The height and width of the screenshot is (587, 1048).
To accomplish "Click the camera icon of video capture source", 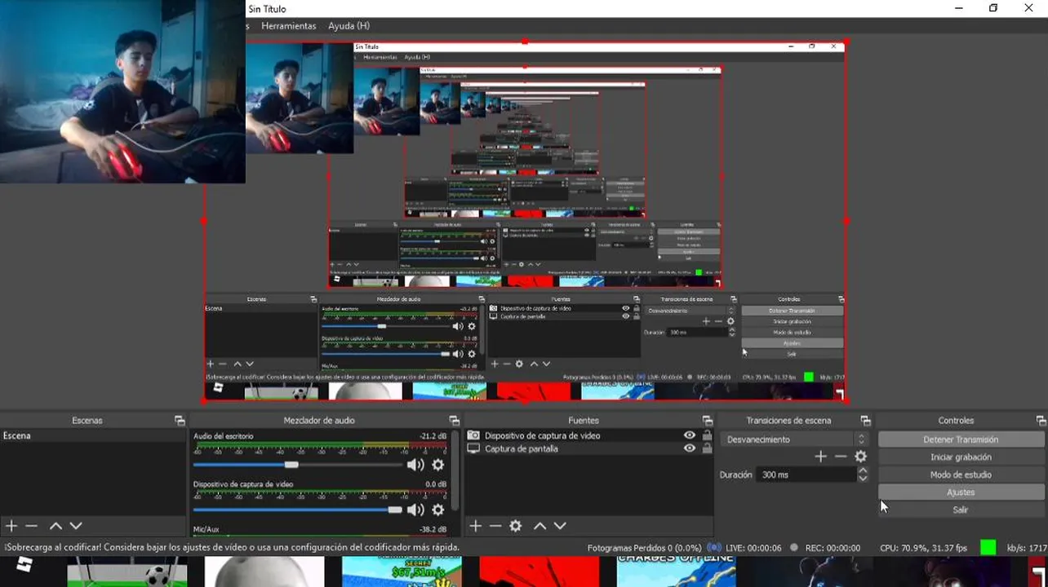I will click(473, 435).
